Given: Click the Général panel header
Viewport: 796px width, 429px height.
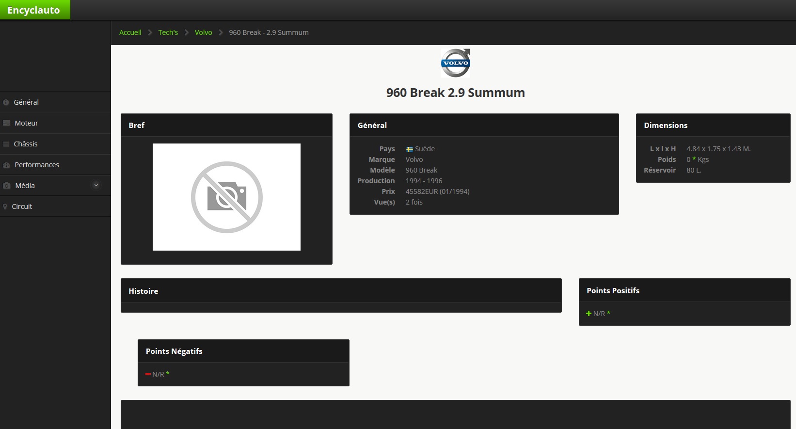Looking at the screenshot, I should click(x=484, y=125).
